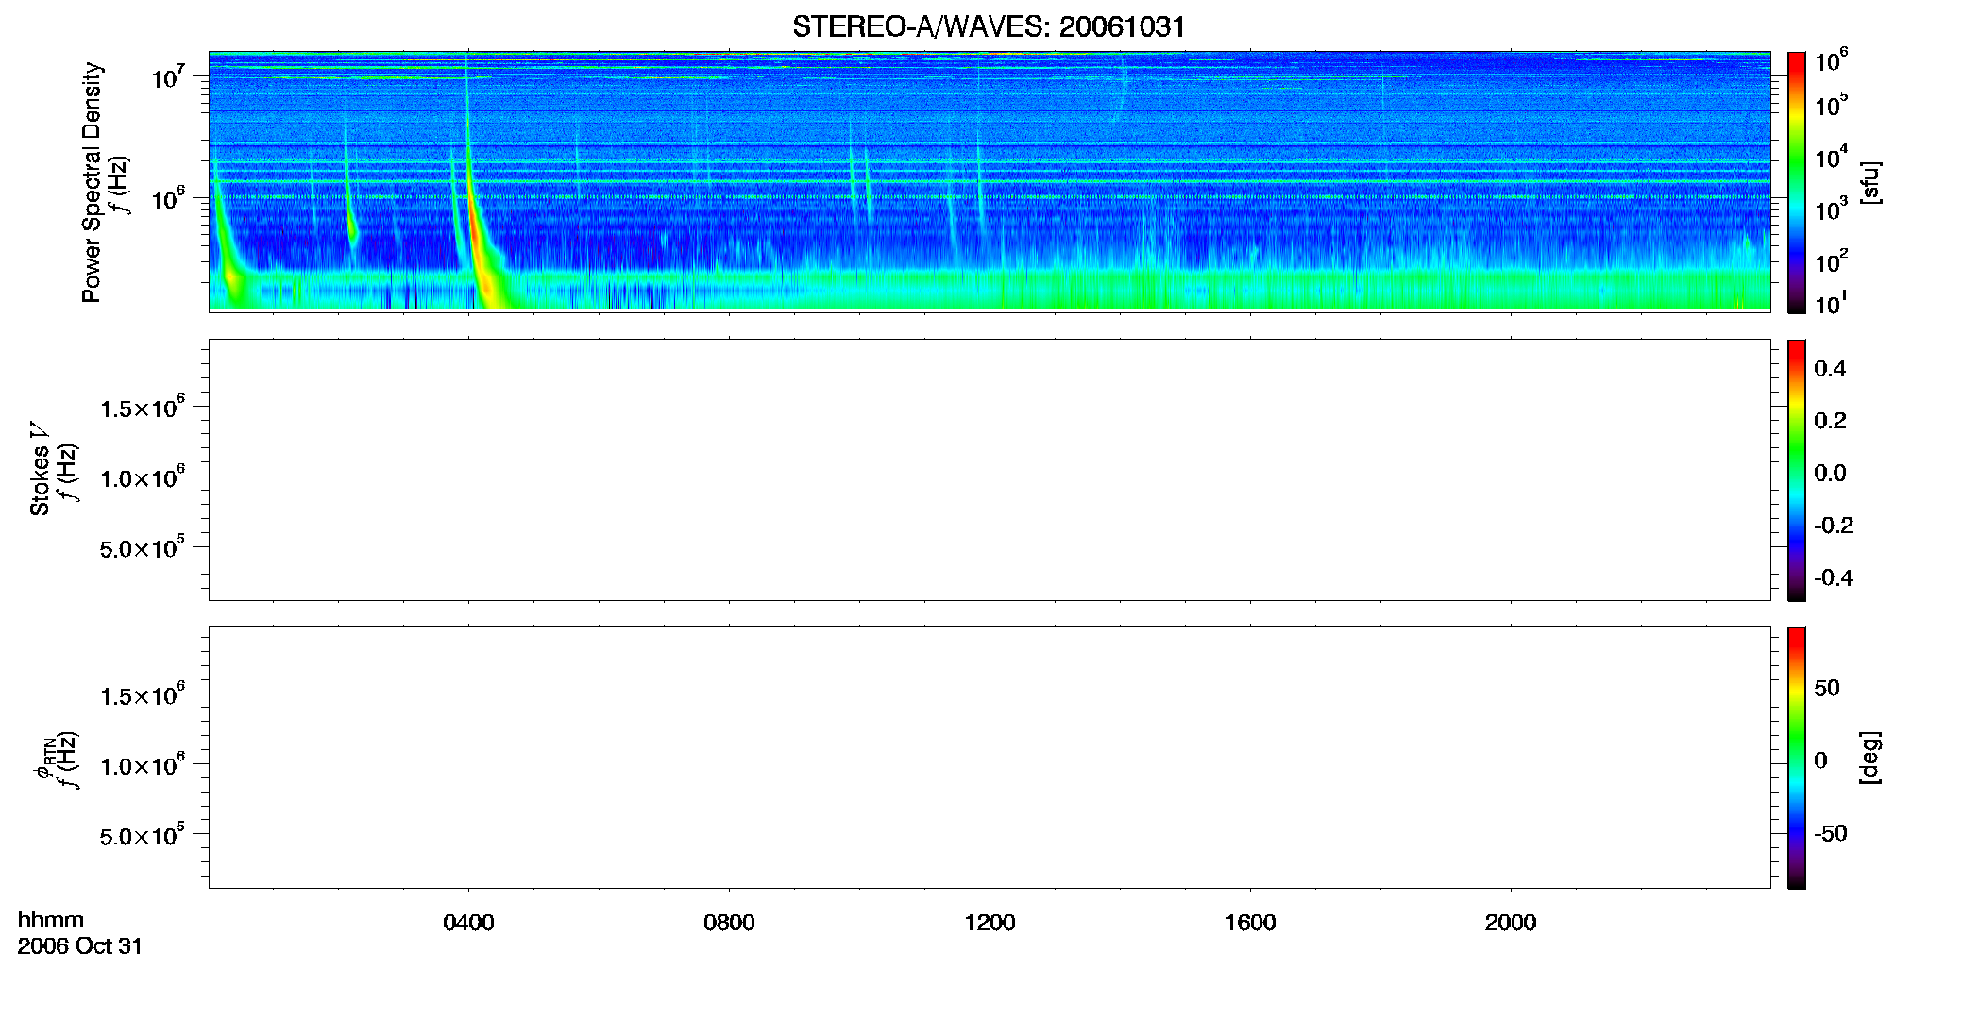Click the 2006 Oct 31 date label
1979x1019 pixels.
(x=80, y=946)
